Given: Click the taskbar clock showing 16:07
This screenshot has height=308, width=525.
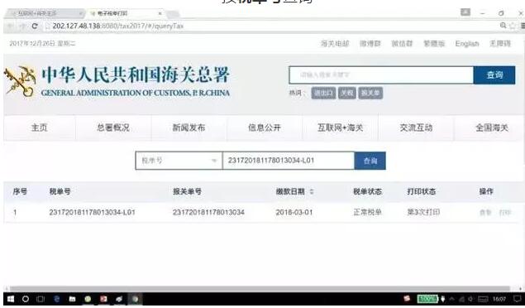Looking at the screenshot, I should coord(499,299).
